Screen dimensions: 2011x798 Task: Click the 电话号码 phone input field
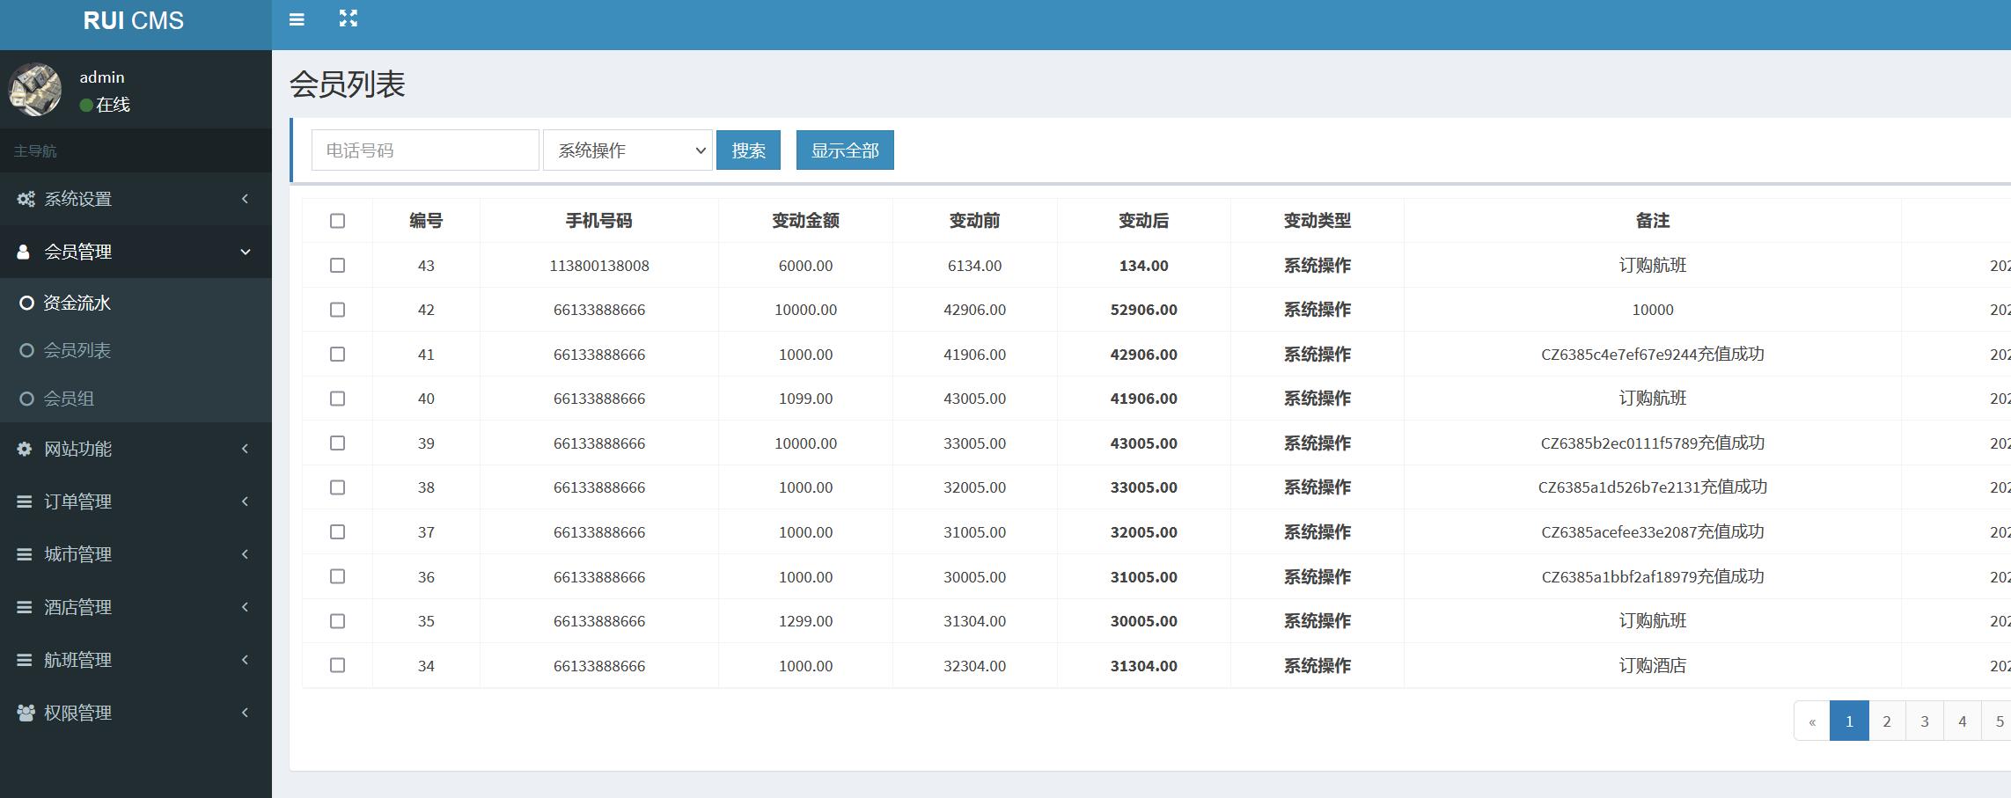(x=425, y=150)
